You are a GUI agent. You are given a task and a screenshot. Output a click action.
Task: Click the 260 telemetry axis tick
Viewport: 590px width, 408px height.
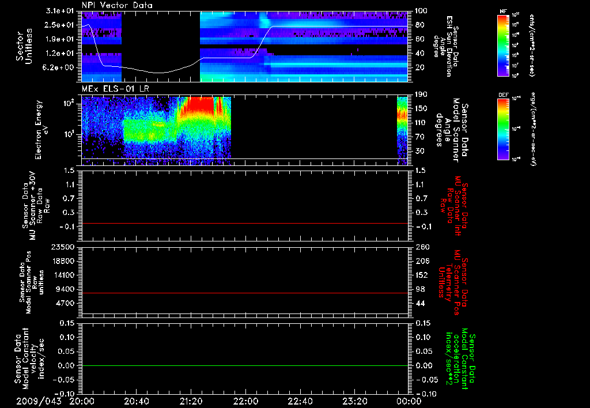(x=422, y=247)
